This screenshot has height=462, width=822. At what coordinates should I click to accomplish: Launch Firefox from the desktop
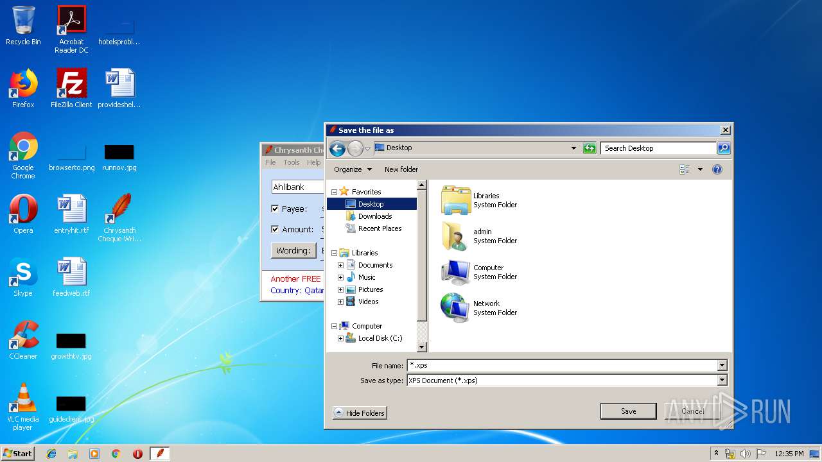pos(23,89)
